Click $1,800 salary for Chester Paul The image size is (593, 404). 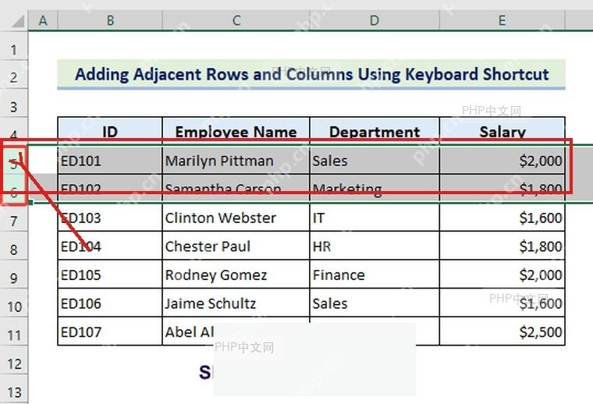(502, 246)
